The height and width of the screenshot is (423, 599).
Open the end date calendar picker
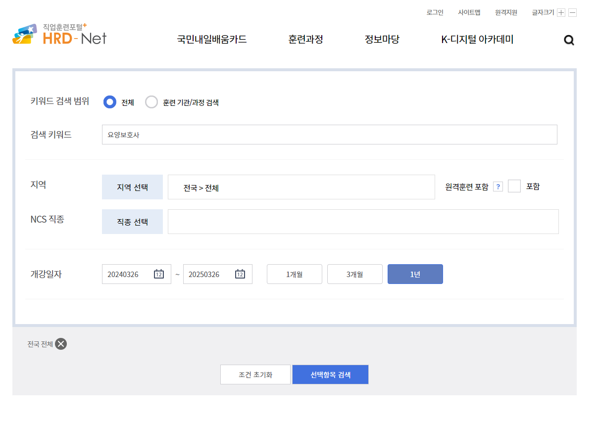pyautogui.click(x=239, y=274)
